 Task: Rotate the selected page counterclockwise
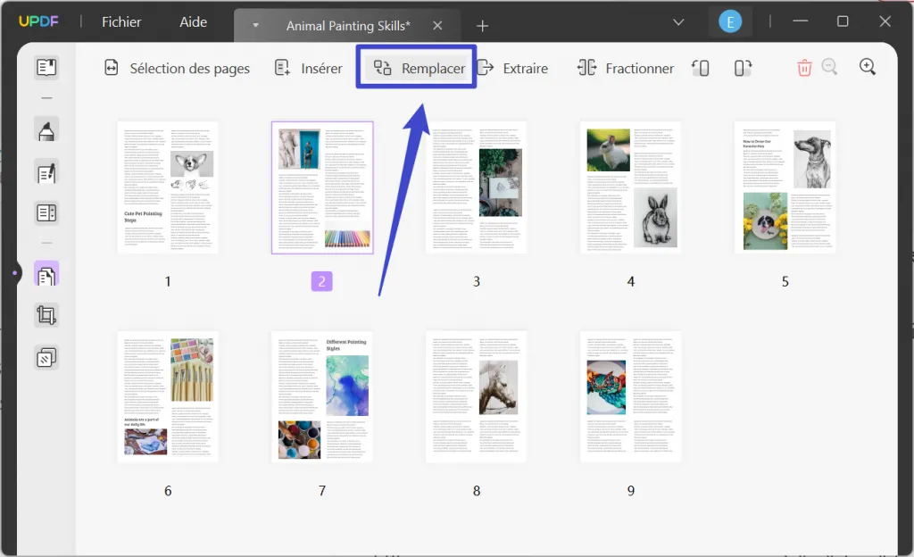pyautogui.click(x=700, y=67)
